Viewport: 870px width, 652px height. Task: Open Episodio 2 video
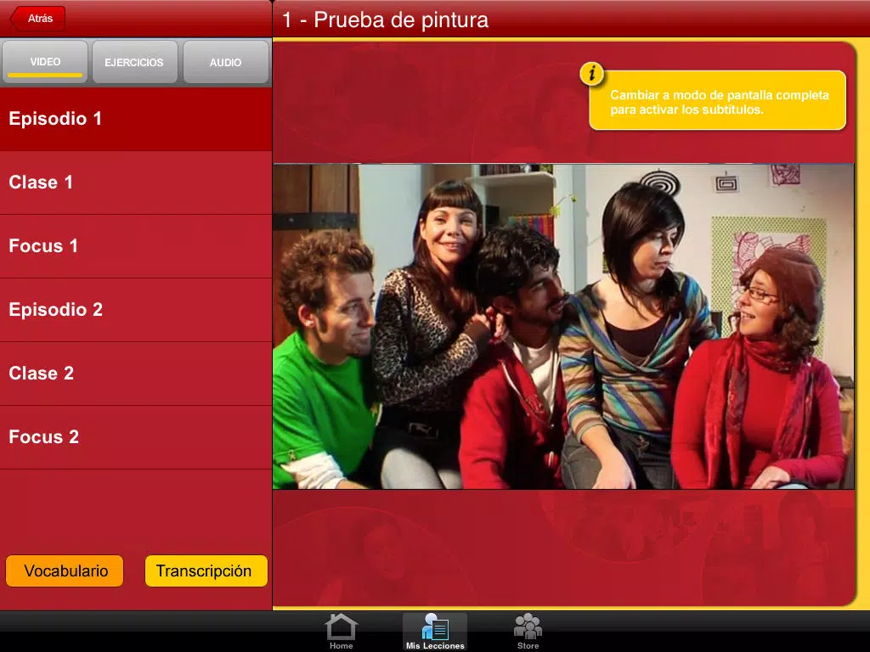(x=136, y=310)
